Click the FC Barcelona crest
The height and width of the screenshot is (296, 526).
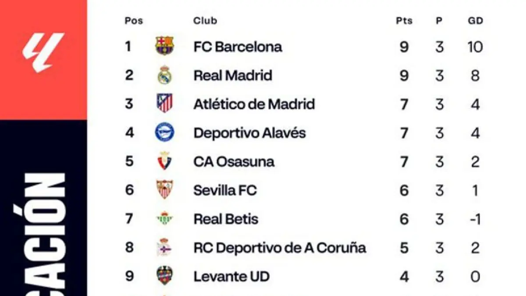tap(165, 46)
